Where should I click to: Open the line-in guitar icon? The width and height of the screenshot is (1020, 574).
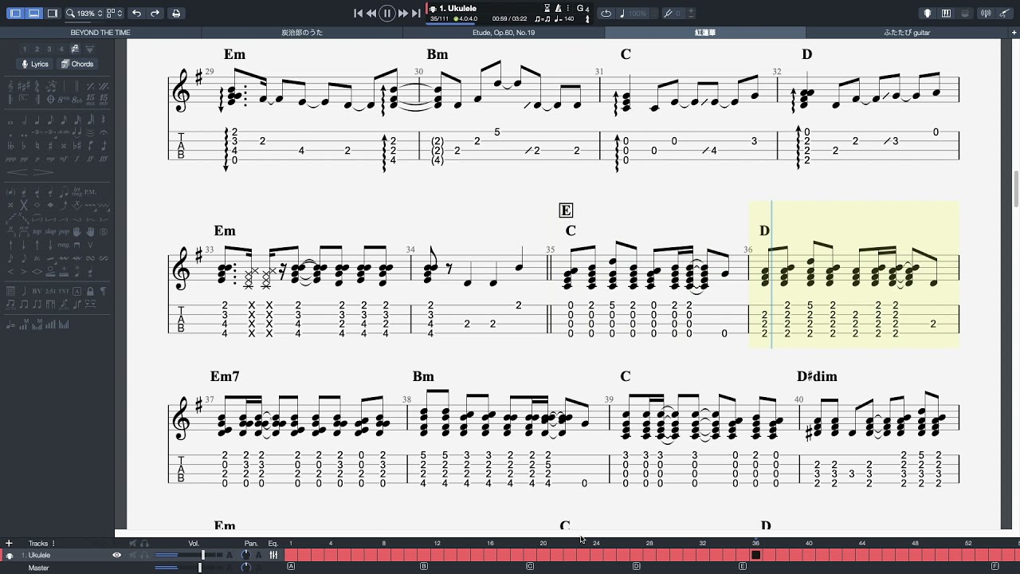pyautogui.click(x=1005, y=14)
